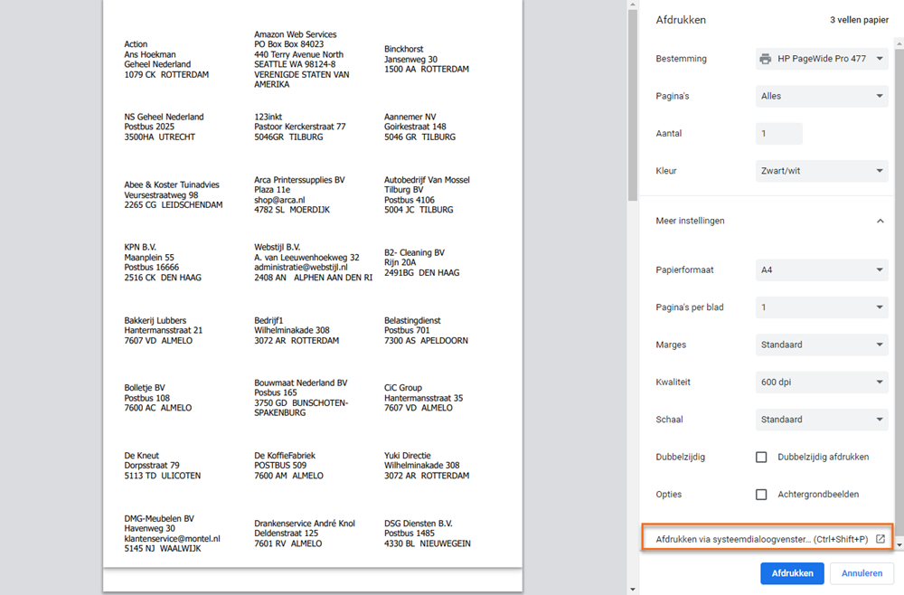This screenshot has width=904, height=595.
Task: Click the printer icon beside HP PageWide Pro 477
Action: [x=765, y=59]
